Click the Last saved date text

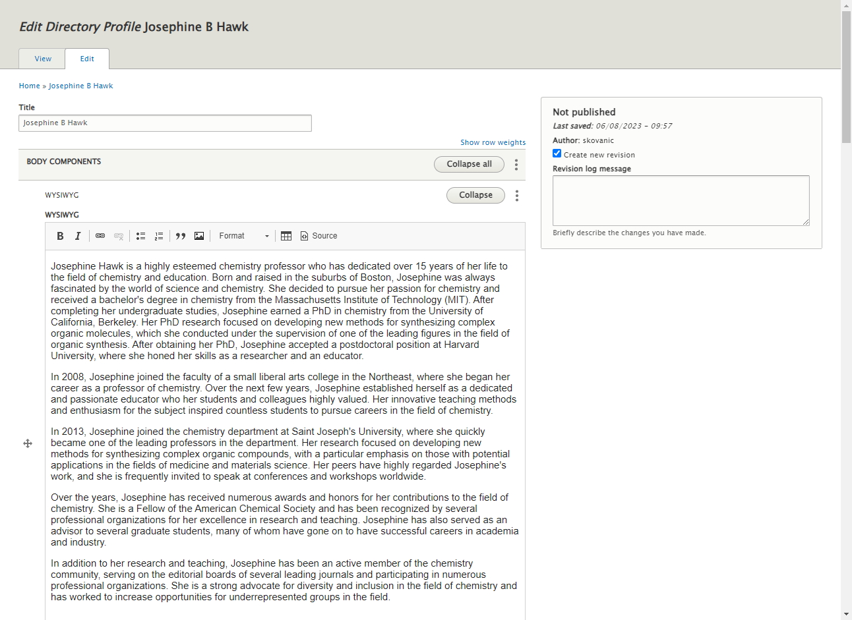click(612, 126)
